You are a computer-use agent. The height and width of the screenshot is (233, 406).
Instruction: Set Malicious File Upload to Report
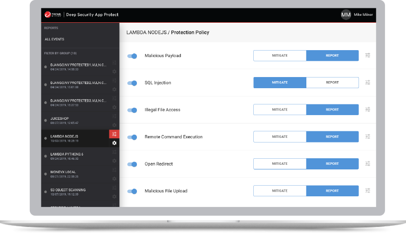tap(332, 191)
